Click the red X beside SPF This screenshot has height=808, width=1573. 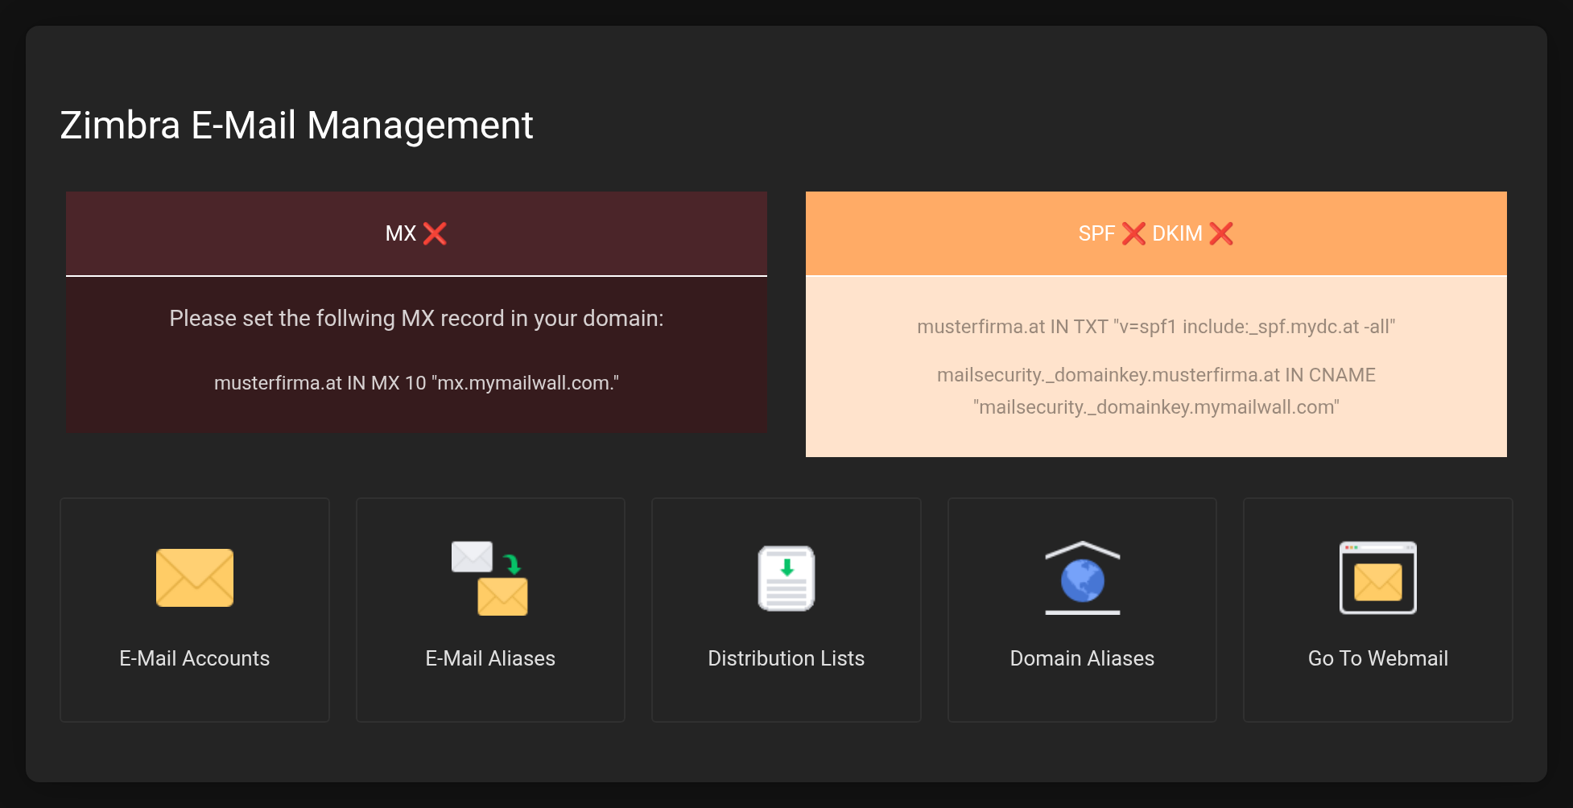click(x=1133, y=233)
